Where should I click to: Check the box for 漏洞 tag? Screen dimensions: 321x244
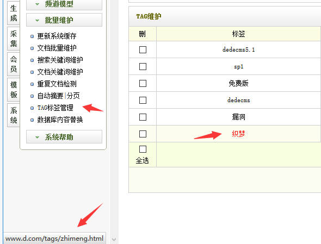click(143, 117)
